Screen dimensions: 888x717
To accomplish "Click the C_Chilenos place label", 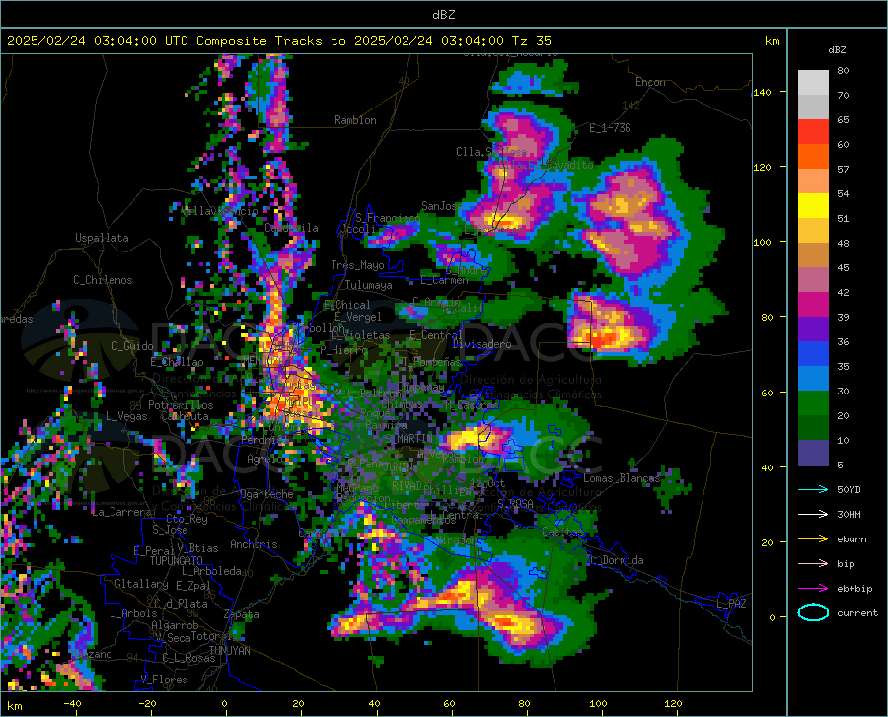I will 103,280.
